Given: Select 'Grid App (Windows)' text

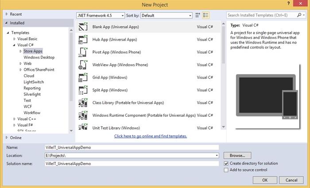Looking at the screenshot, I should [110, 77].
